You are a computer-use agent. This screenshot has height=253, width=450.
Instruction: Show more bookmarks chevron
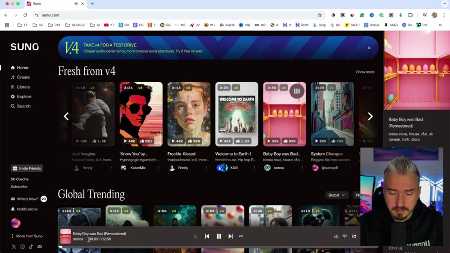click(x=440, y=25)
